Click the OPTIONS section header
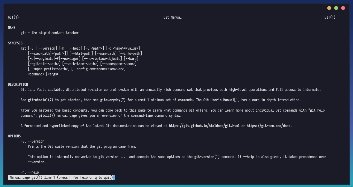The image size is (353, 187). pos(14,136)
